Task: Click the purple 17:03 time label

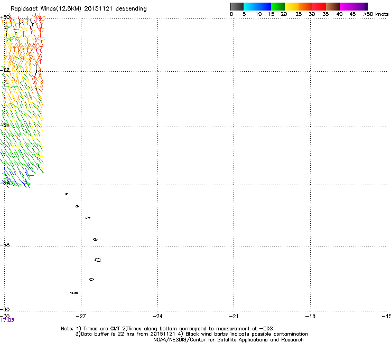Action: tap(7, 320)
